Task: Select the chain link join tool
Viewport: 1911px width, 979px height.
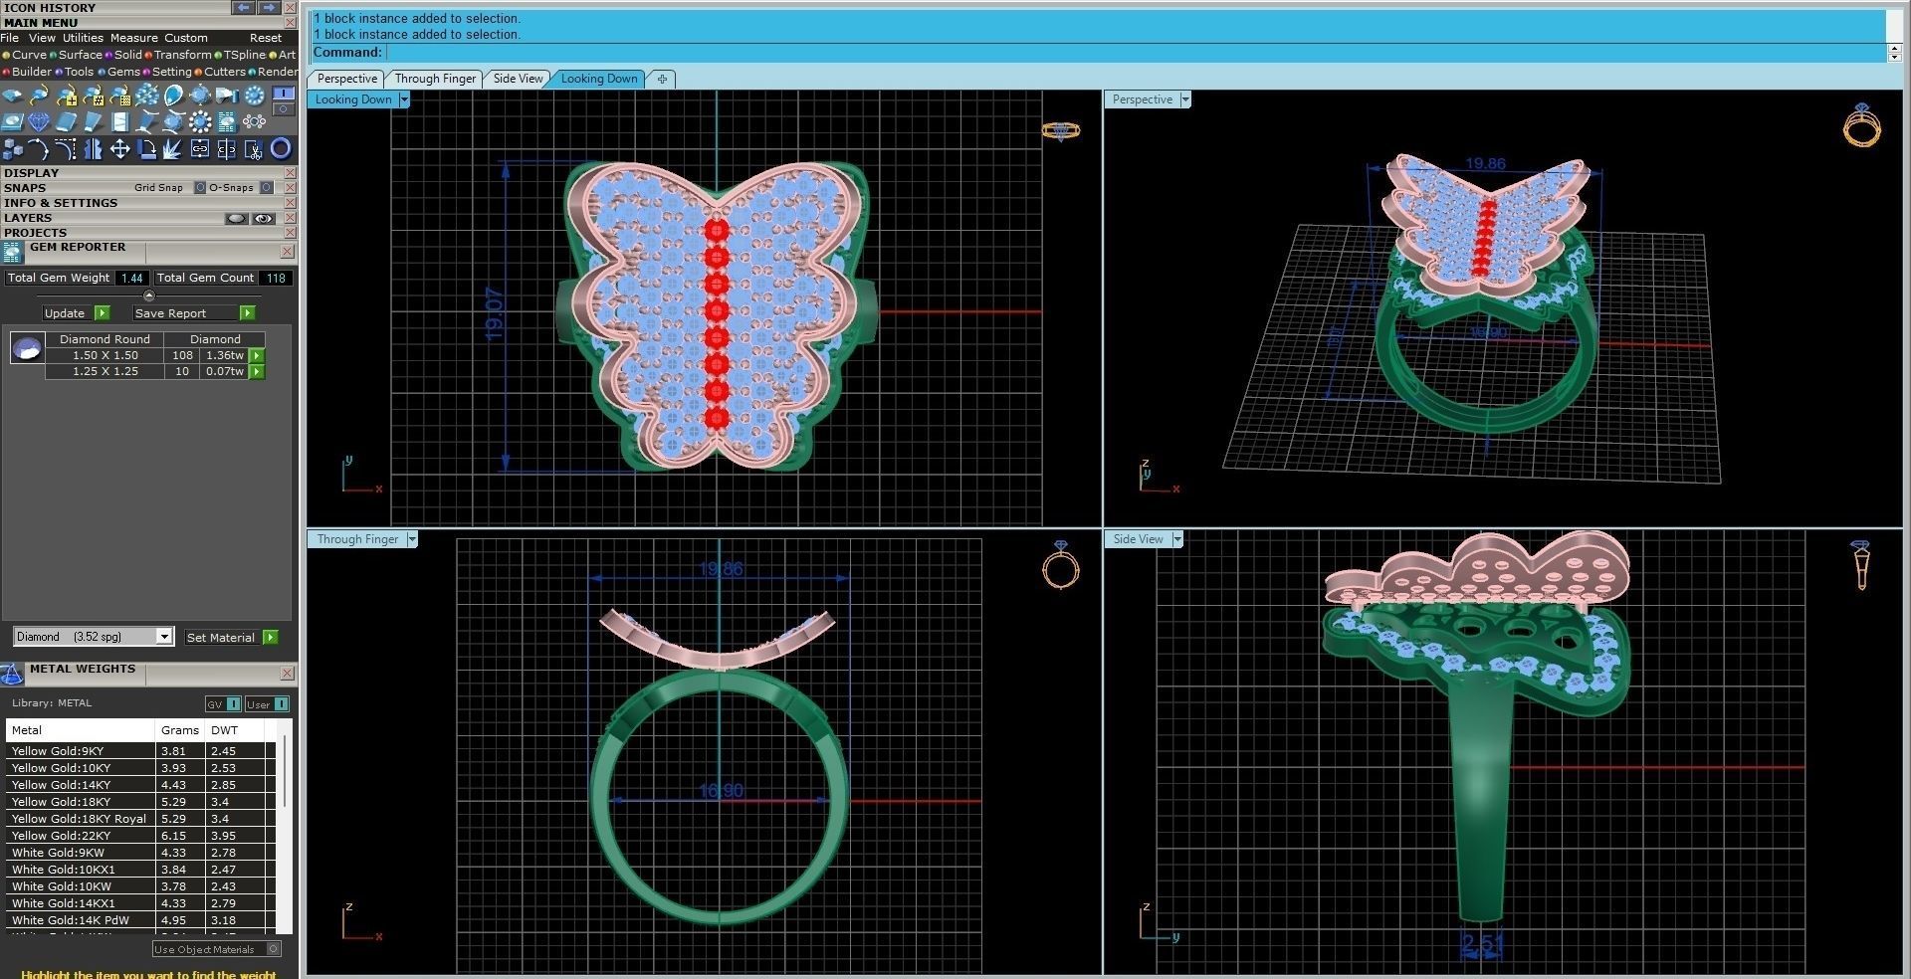Action: [x=200, y=149]
